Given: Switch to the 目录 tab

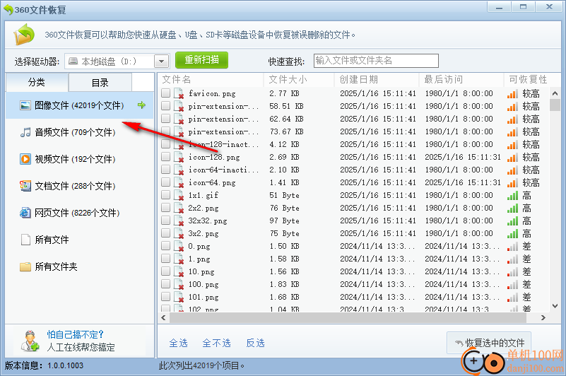Looking at the screenshot, I should point(100,83).
